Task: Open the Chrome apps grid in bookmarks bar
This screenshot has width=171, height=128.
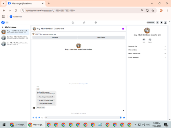Action: click(3, 17)
